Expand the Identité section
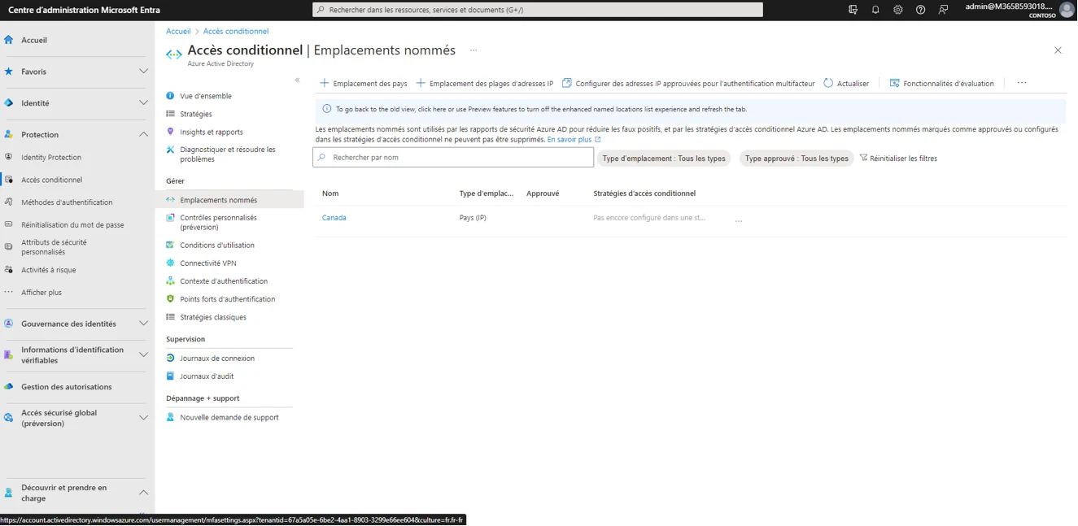This screenshot has width=1078, height=526. 143,103
